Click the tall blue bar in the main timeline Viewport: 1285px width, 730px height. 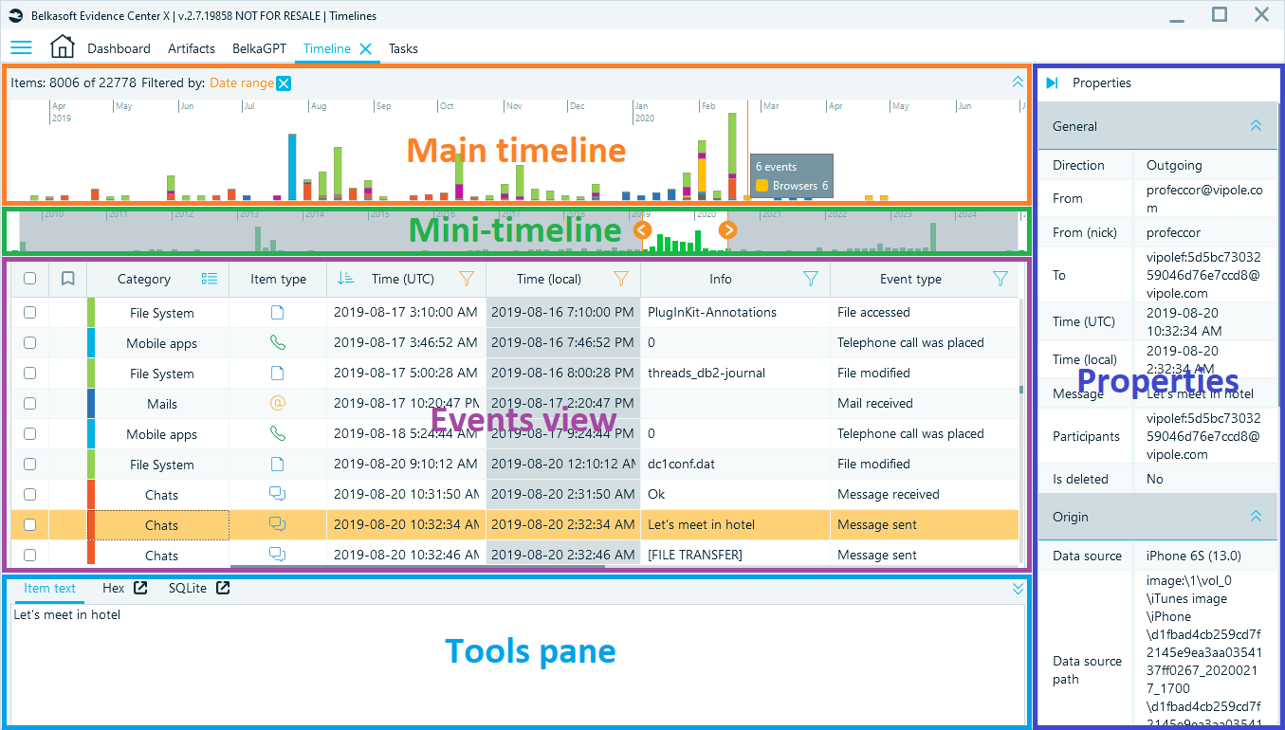point(292,167)
